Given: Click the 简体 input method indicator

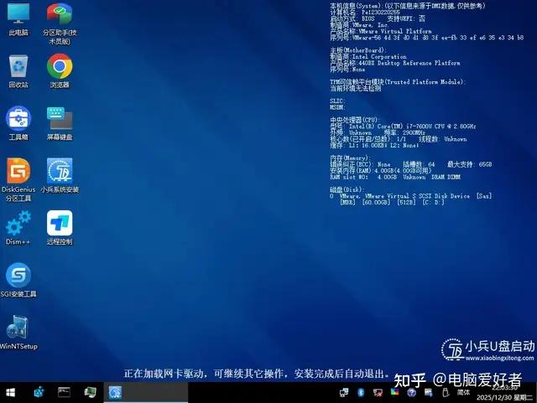Looking at the screenshot, I should [x=463, y=392].
